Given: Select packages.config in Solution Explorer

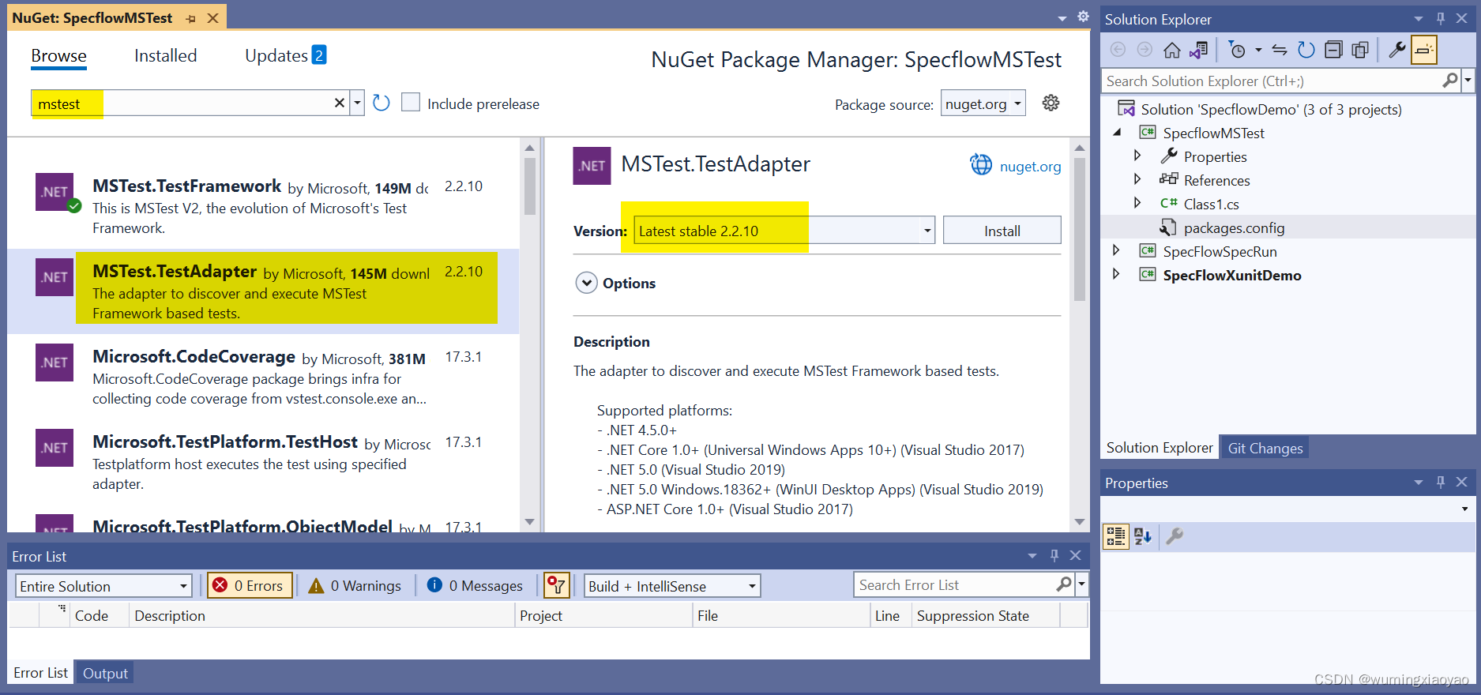Looking at the screenshot, I should pos(1234,227).
